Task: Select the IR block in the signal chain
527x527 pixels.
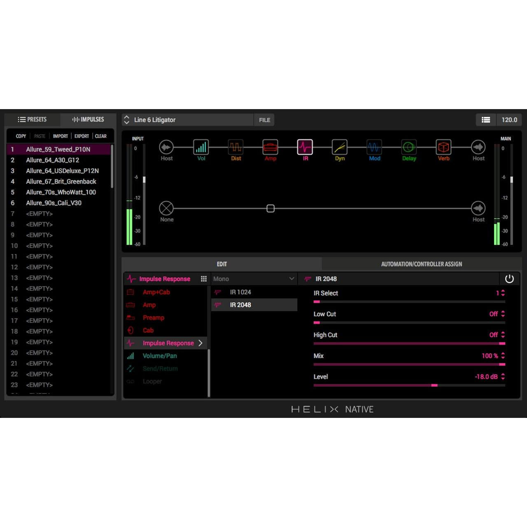Action: pos(305,147)
